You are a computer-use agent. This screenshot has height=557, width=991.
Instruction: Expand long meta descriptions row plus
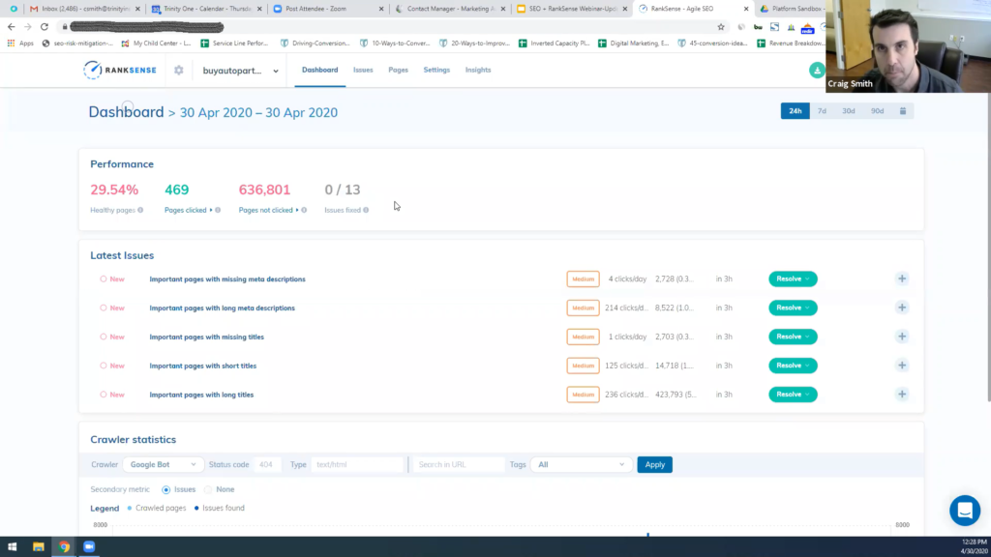tap(902, 308)
